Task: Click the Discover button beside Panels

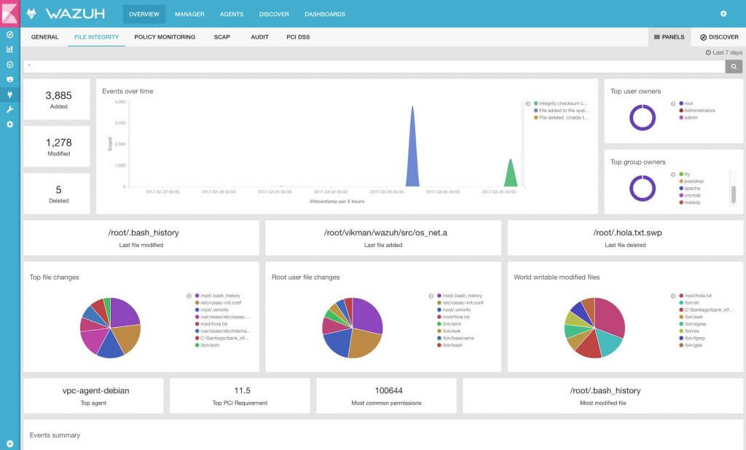Action: (718, 37)
